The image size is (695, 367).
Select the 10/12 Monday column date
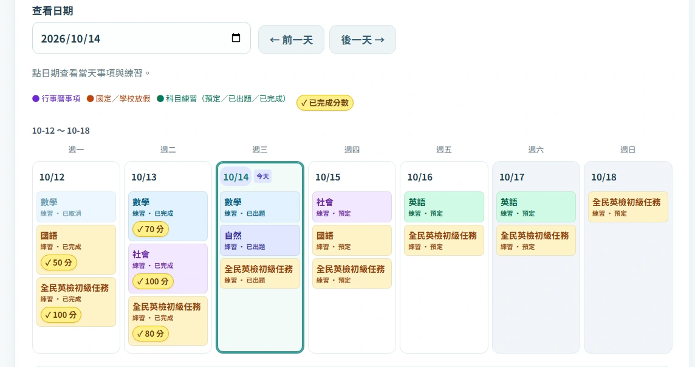click(52, 177)
